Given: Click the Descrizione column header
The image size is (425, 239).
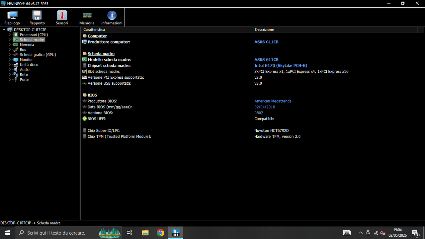Looking at the screenshot, I should coord(335,30).
